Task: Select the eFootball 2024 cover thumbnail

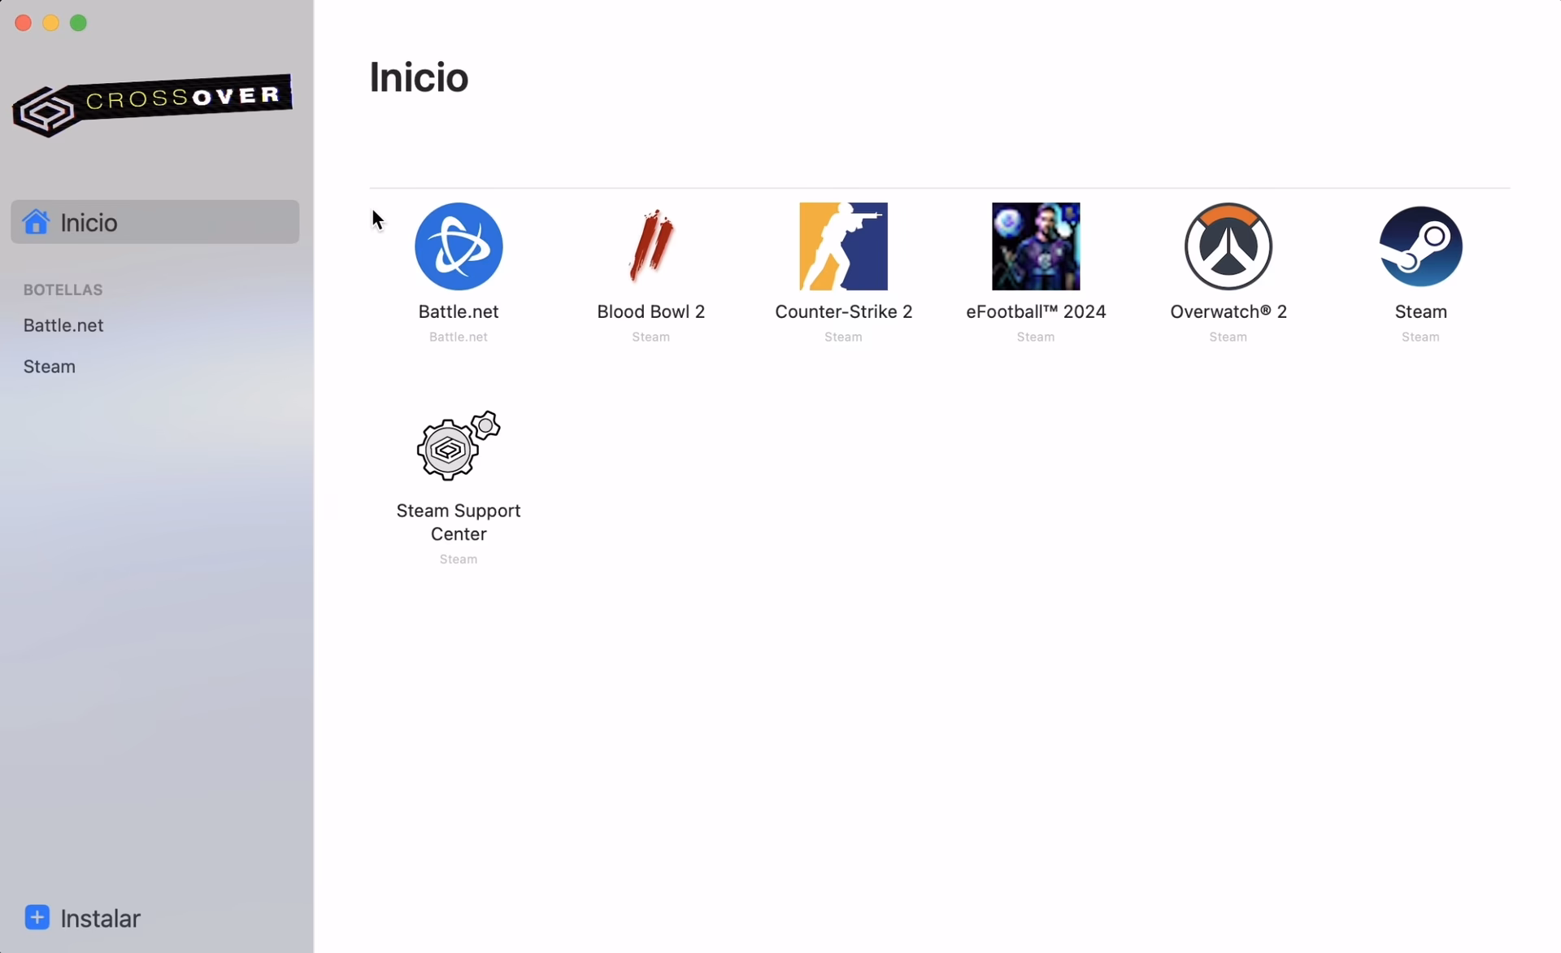Action: [1036, 246]
